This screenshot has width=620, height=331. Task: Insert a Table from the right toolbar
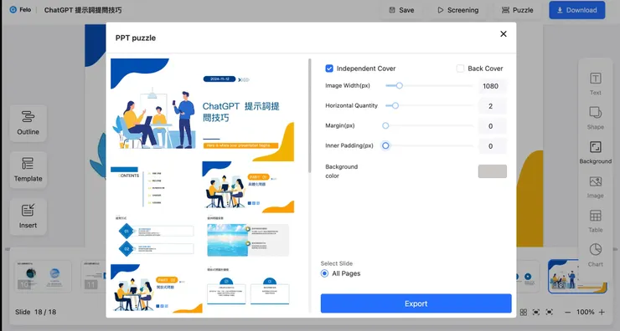tap(596, 221)
